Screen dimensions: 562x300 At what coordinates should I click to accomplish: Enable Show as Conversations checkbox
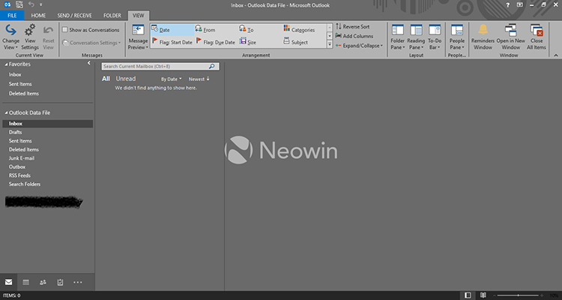pos(65,30)
